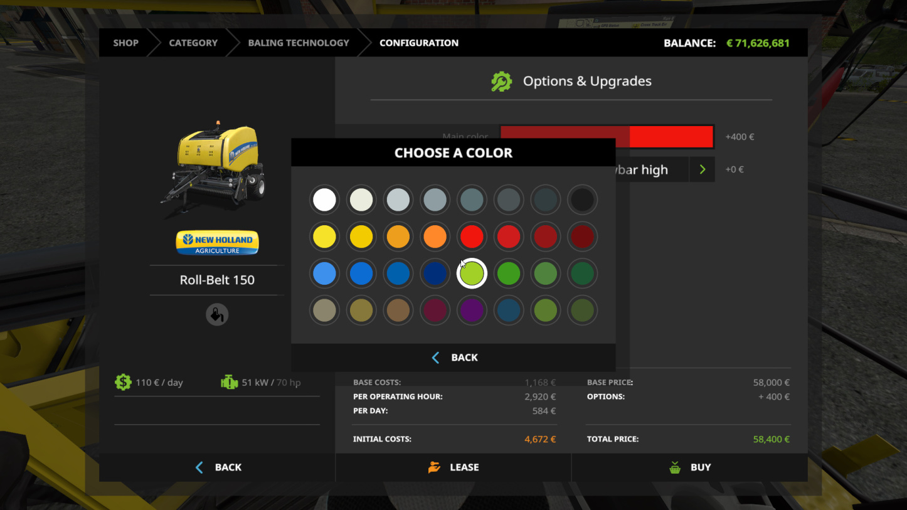This screenshot has width=907, height=510.
Task: Select the black color swatch
Action: pyautogui.click(x=583, y=200)
